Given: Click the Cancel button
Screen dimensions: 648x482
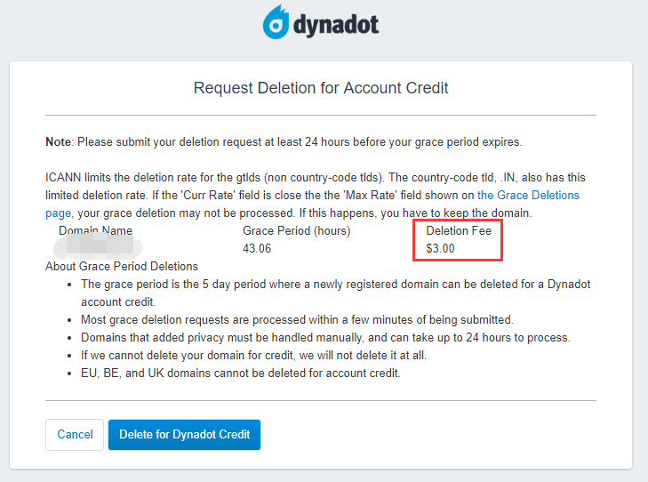Looking at the screenshot, I should tap(75, 435).
